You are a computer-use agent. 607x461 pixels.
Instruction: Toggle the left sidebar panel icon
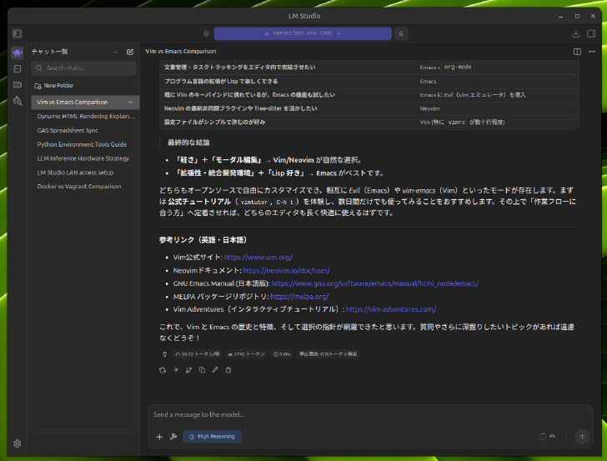coord(17,33)
